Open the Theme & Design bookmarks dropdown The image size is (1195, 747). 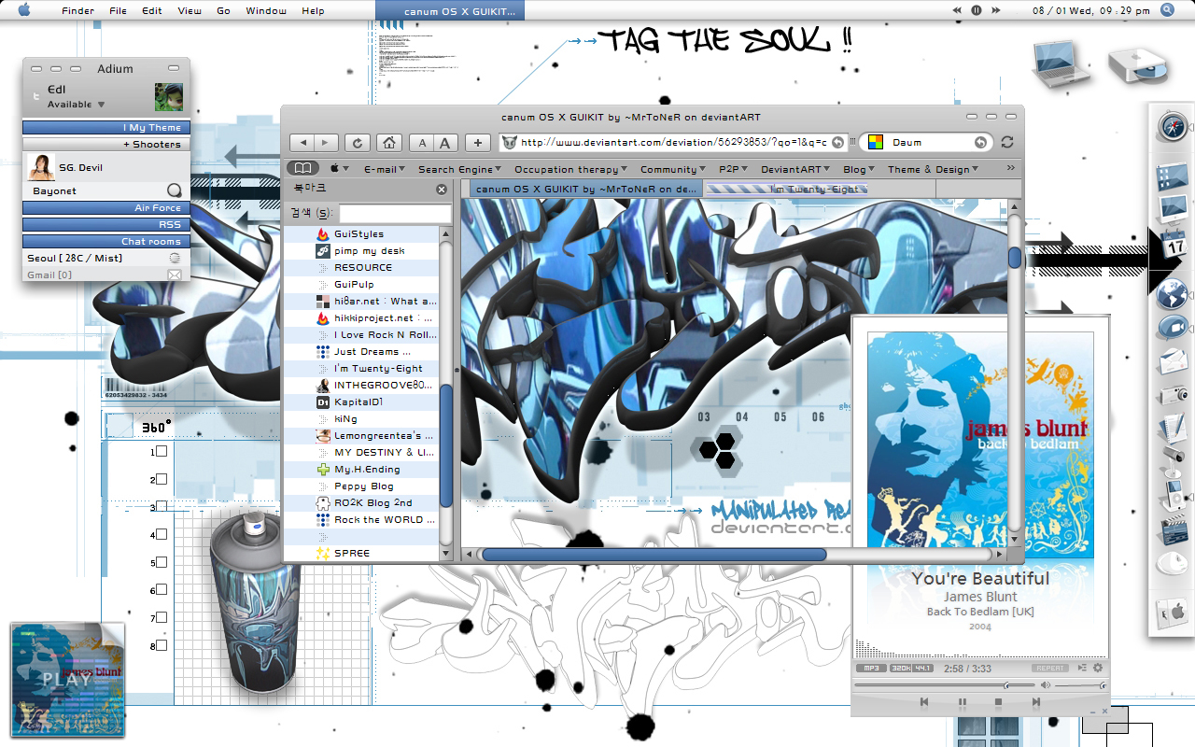pyautogui.click(x=934, y=169)
